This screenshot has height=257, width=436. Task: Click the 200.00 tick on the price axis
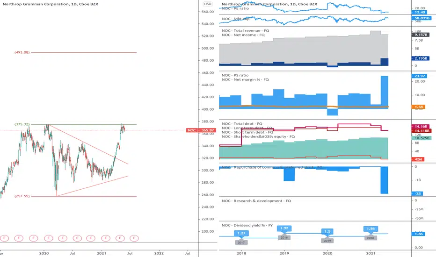tap(208, 231)
